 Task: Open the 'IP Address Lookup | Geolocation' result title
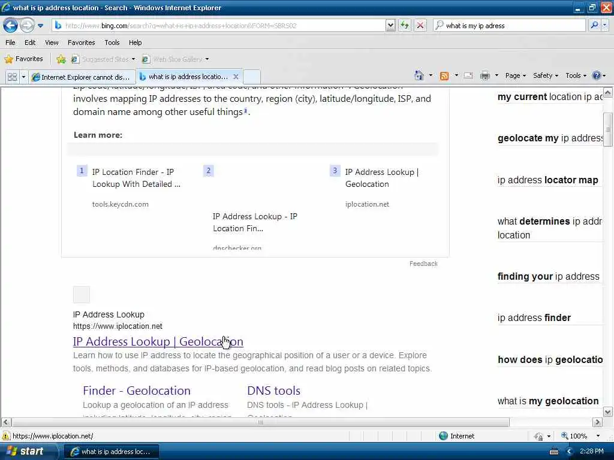tap(158, 341)
